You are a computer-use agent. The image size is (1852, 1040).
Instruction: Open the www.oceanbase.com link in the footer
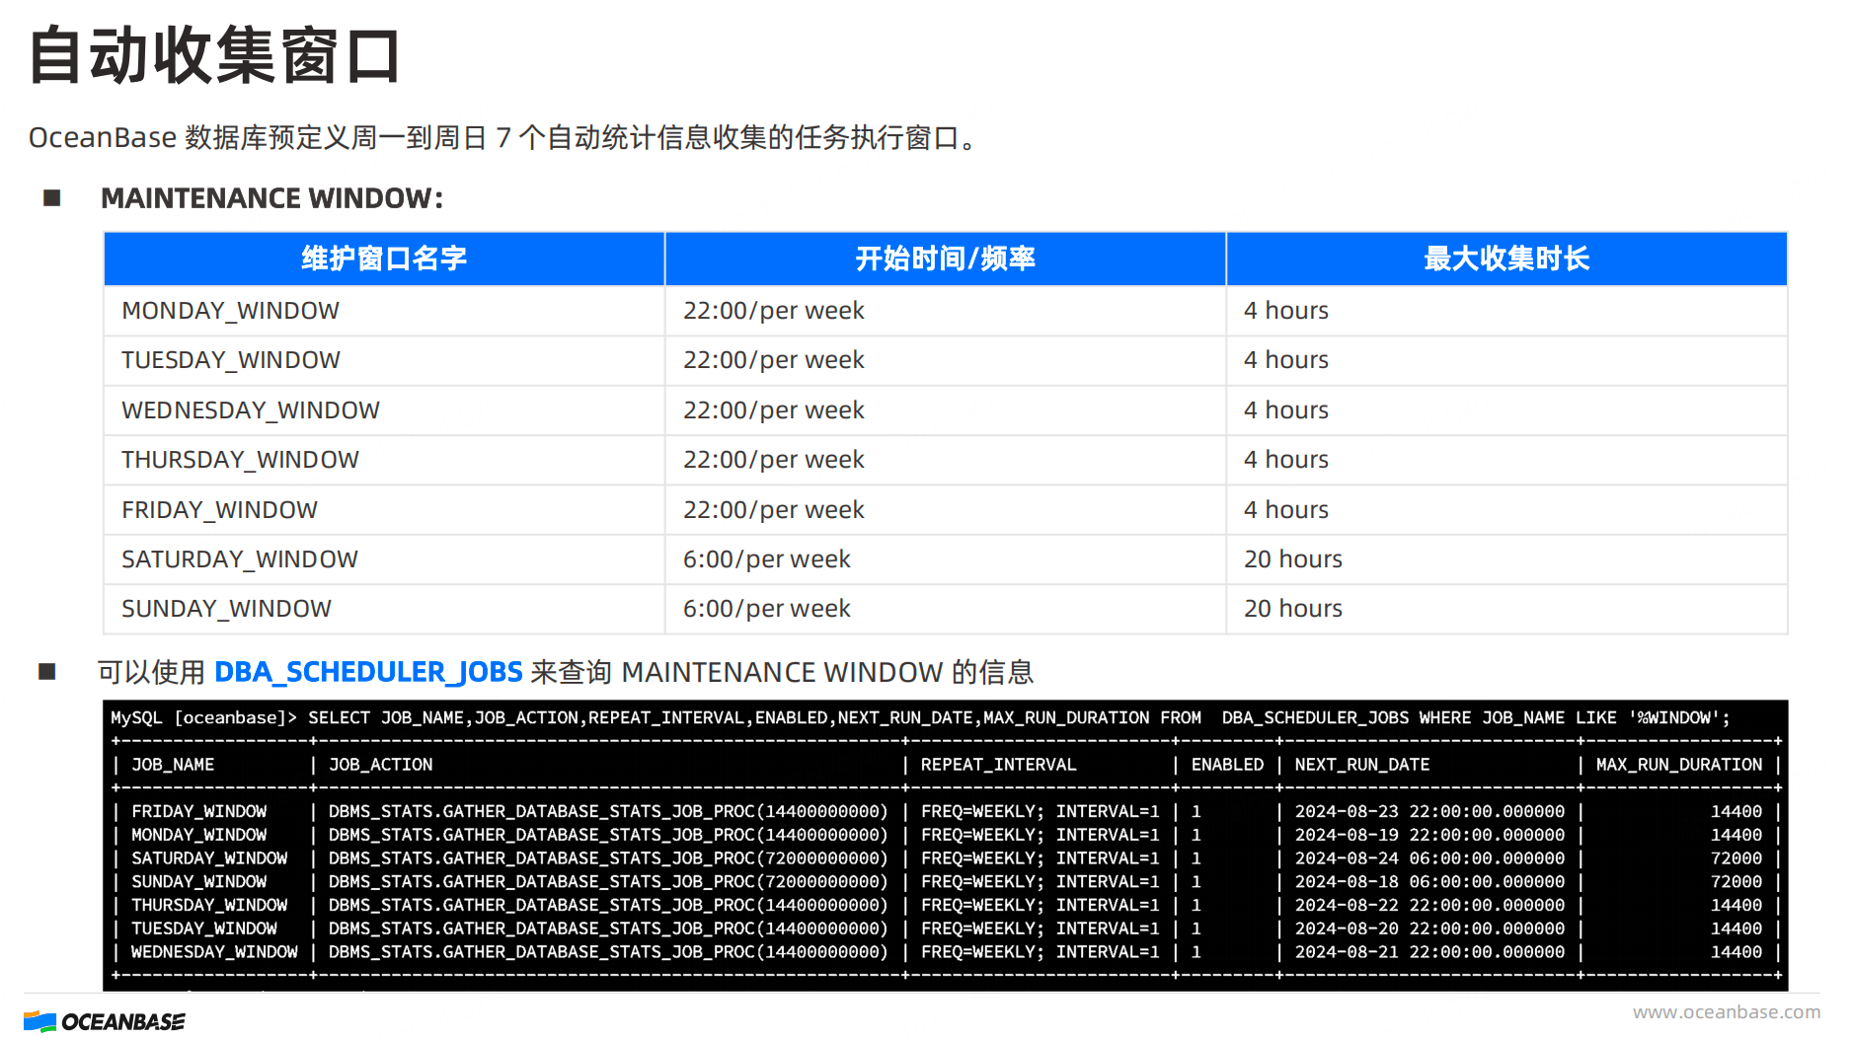(x=1726, y=1011)
